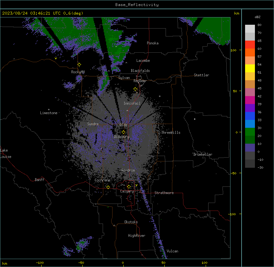The image size is (274, 267).
Task: Pick the slate blue 0-10 dBZ swatch
Action: 250,148
